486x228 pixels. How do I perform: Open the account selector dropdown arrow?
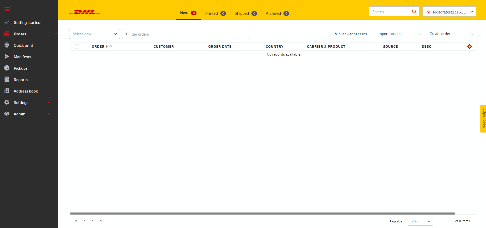point(472,12)
